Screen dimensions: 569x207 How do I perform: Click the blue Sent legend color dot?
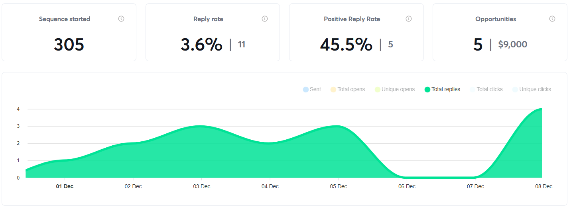click(x=306, y=89)
